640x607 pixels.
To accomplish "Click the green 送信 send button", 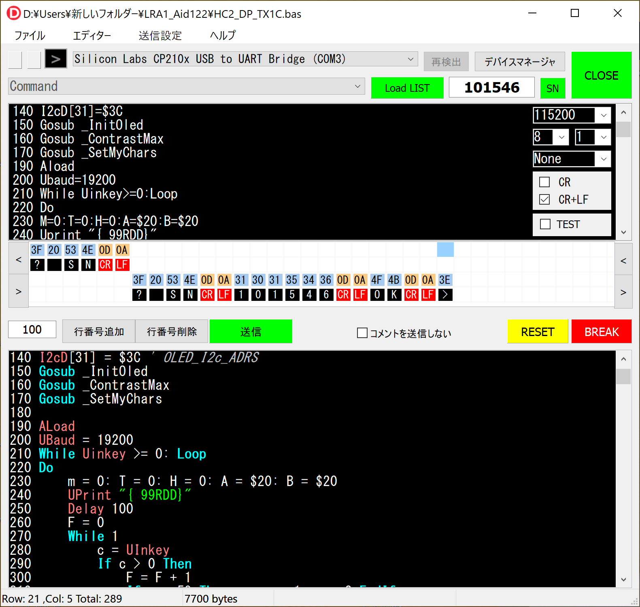I will click(251, 332).
